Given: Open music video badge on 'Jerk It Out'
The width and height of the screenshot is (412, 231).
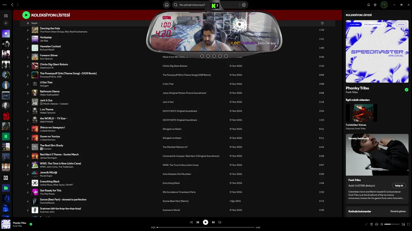Looking at the screenshot, I should click(41, 104).
